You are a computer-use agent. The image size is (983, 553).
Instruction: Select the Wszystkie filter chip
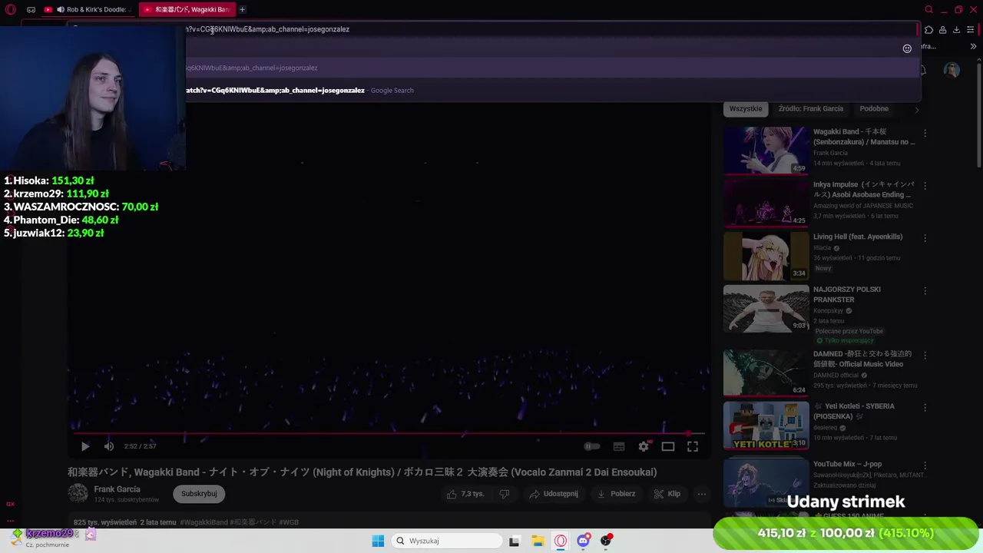(x=746, y=108)
